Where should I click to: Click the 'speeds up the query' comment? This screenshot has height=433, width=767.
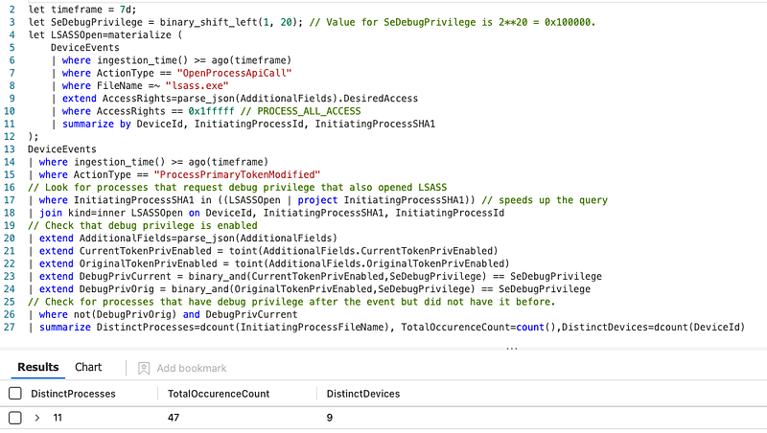coord(545,200)
